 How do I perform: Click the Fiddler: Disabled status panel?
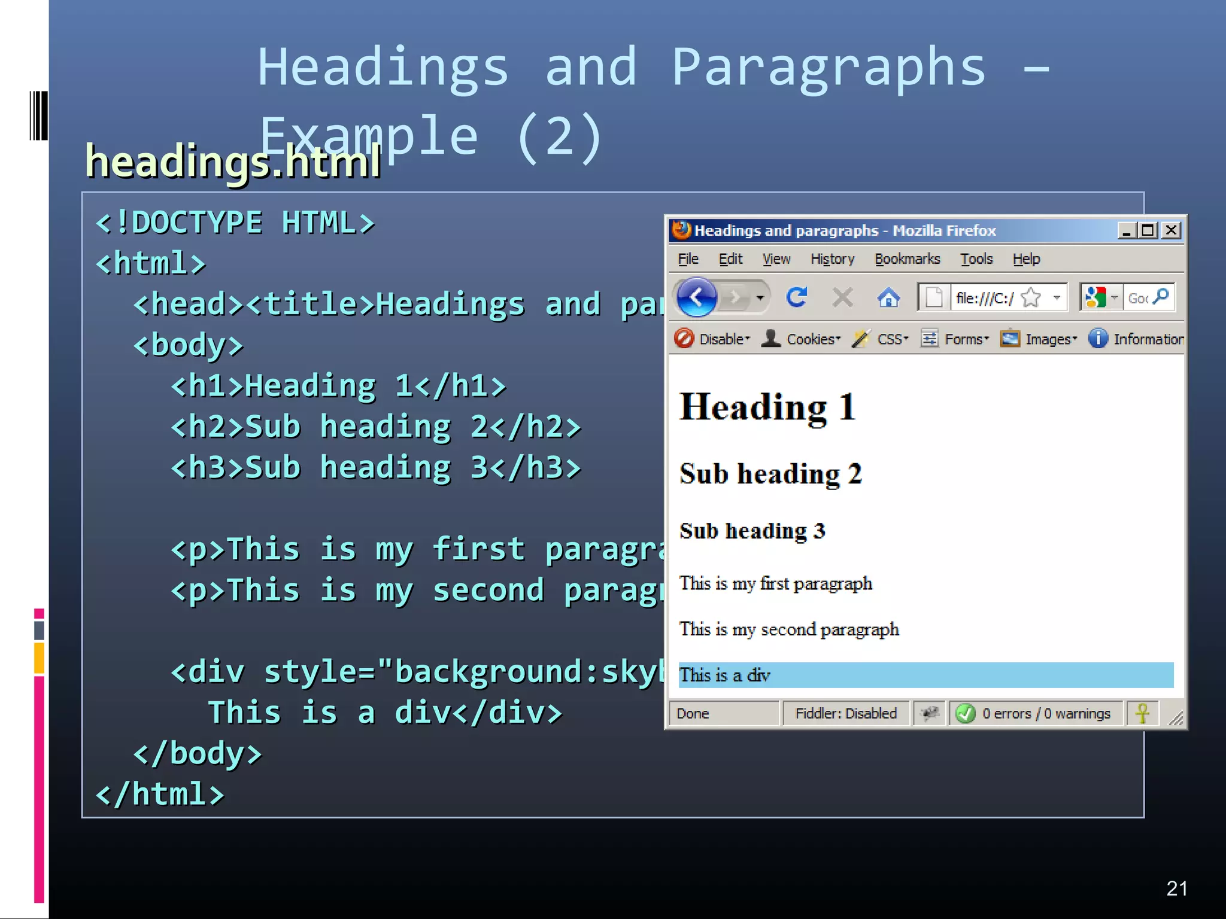(x=845, y=713)
